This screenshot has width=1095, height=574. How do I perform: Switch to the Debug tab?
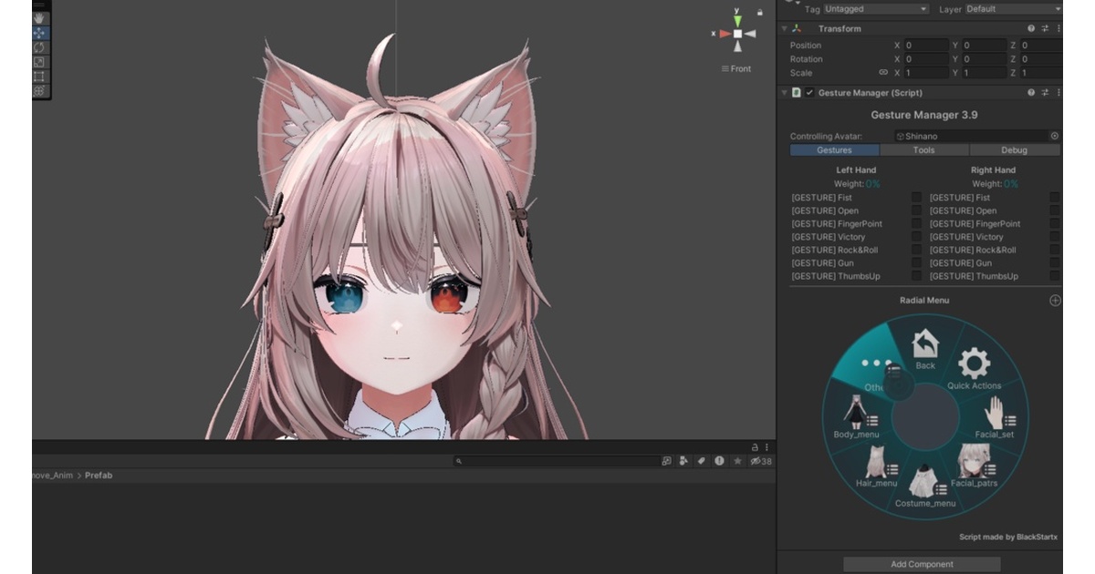coord(1014,149)
